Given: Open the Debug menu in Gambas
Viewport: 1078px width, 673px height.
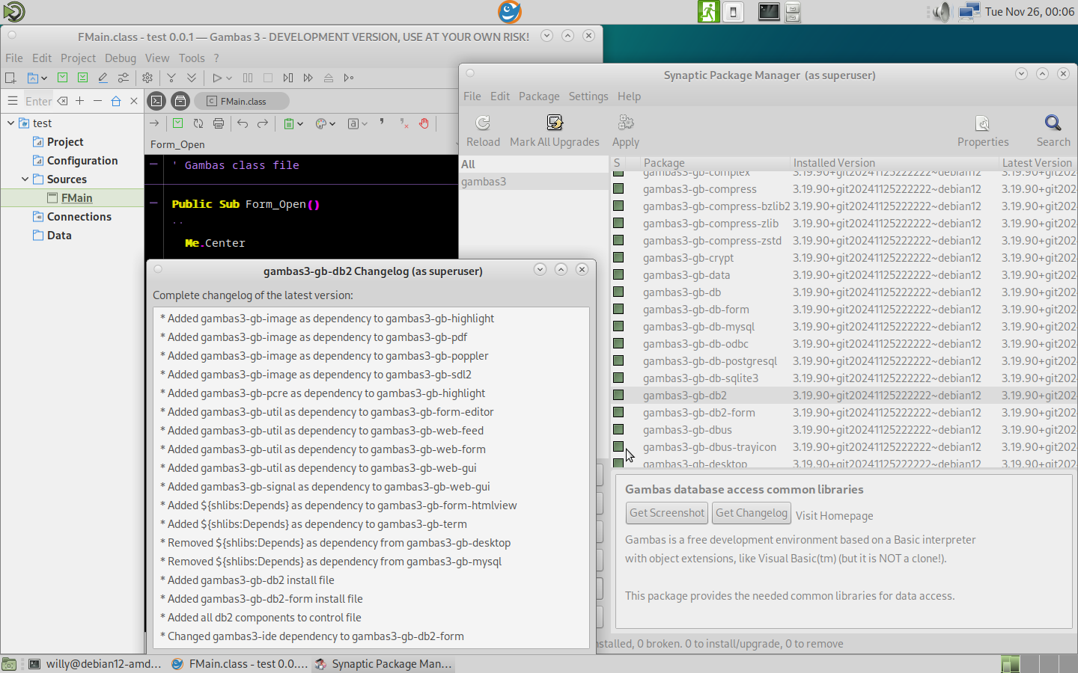Looking at the screenshot, I should pyautogui.click(x=121, y=58).
